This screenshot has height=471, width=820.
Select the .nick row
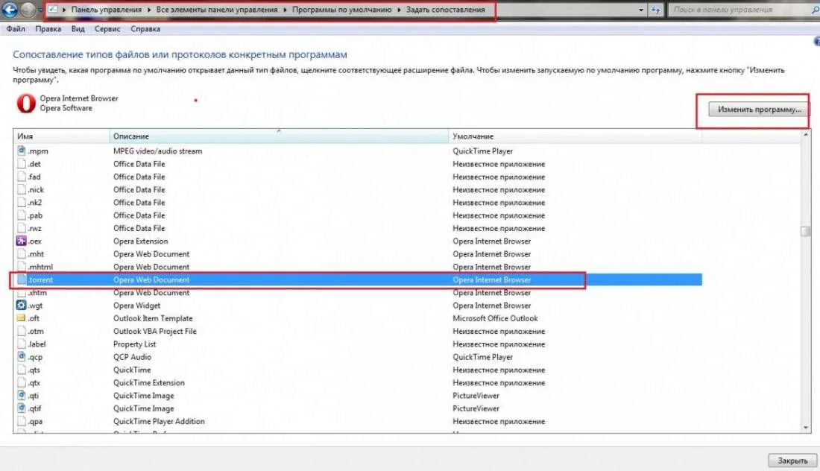[358, 189]
